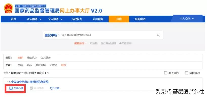The height and width of the screenshot is (97, 207).
Task: Open the 行政权力 navigation tab
Action: pyautogui.click(x=77, y=19)
